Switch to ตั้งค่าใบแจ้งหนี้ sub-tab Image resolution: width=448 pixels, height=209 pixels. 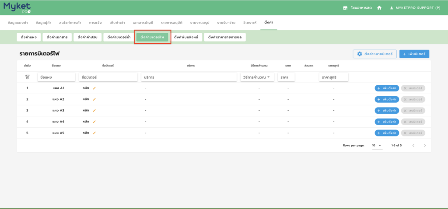click(186, 37)
